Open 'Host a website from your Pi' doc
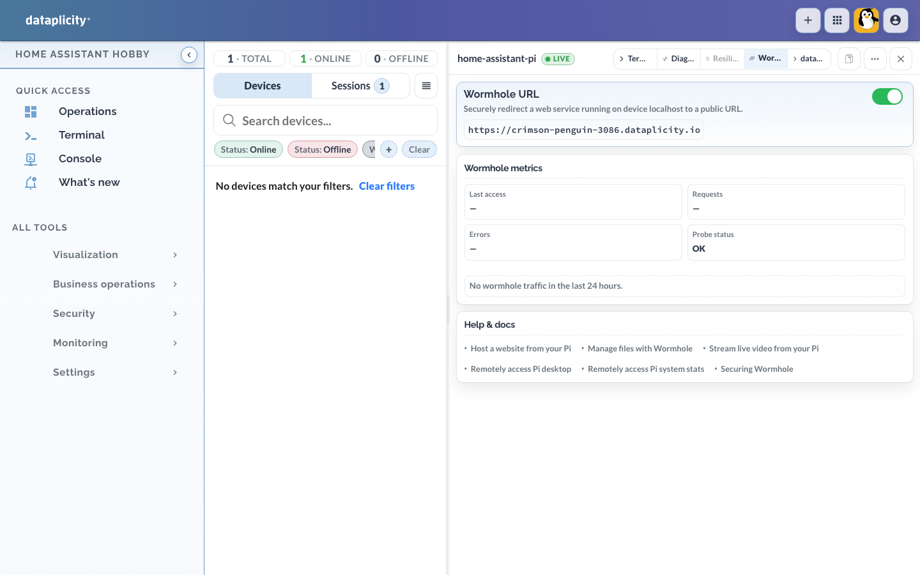This screenshot has width=920, height=575. click(521, 349)
